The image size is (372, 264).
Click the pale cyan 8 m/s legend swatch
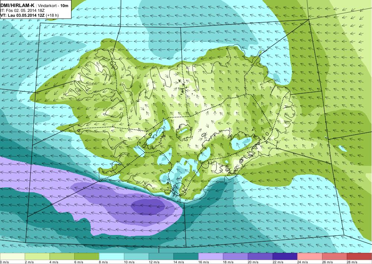coord(112,257)
